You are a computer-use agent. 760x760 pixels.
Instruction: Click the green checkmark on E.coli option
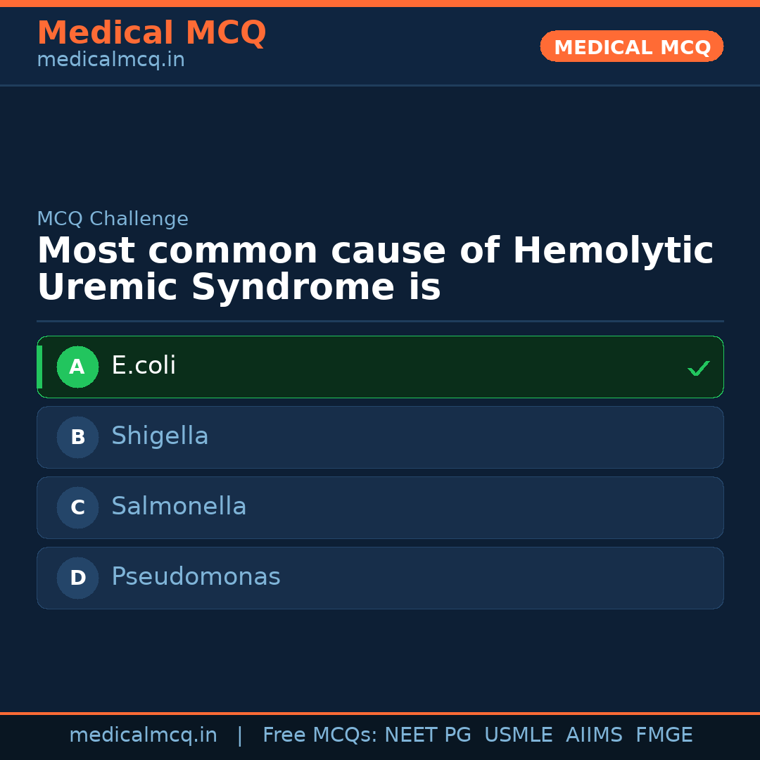pos(698,368)
